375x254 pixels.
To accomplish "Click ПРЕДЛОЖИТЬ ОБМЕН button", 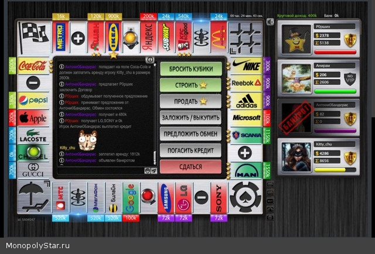I will pyautogui.click(x=191, y=134).
